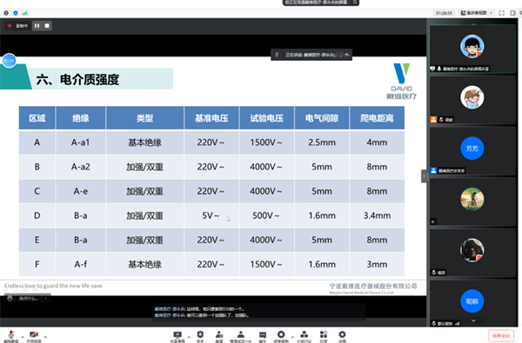522x343 pixels.
Task: Pause the recording
Action: click(37, 25)
